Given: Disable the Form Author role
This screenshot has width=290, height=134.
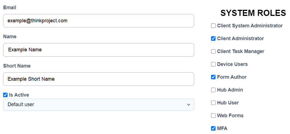Looking at the screenshot, I should point(213,77).
